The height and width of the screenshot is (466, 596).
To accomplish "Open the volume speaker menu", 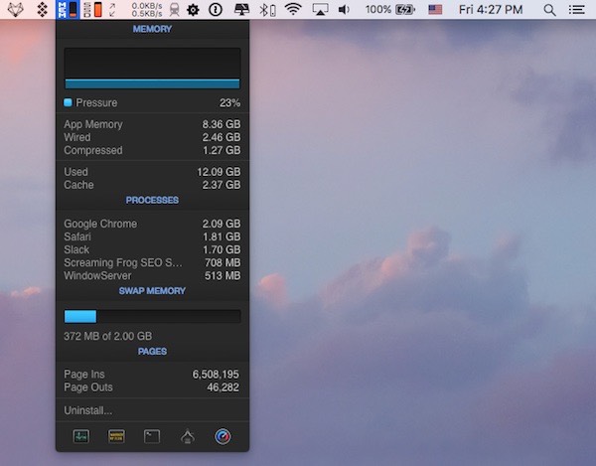I will point(344,10).
